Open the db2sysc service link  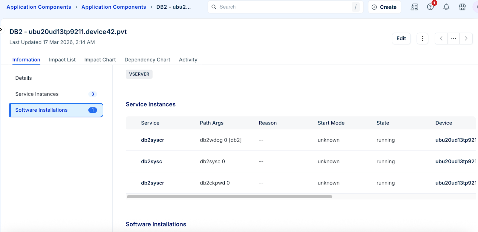pyautogui.click(x=151, y=162)
